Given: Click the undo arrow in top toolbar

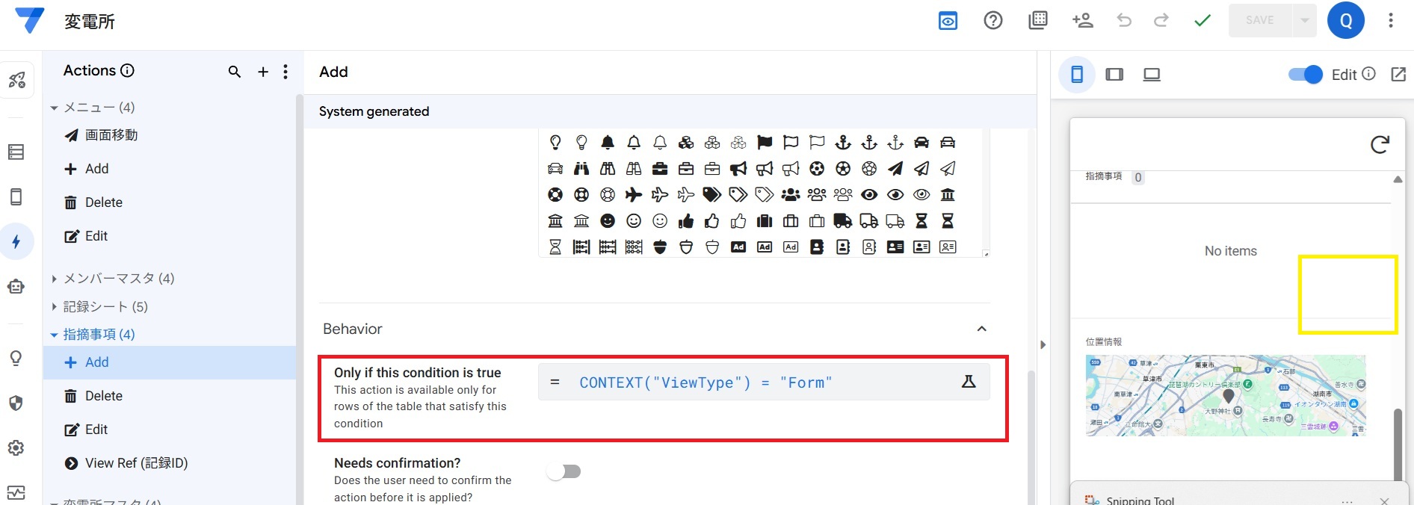Looking at the screenshot, I should click(1123, 21).
